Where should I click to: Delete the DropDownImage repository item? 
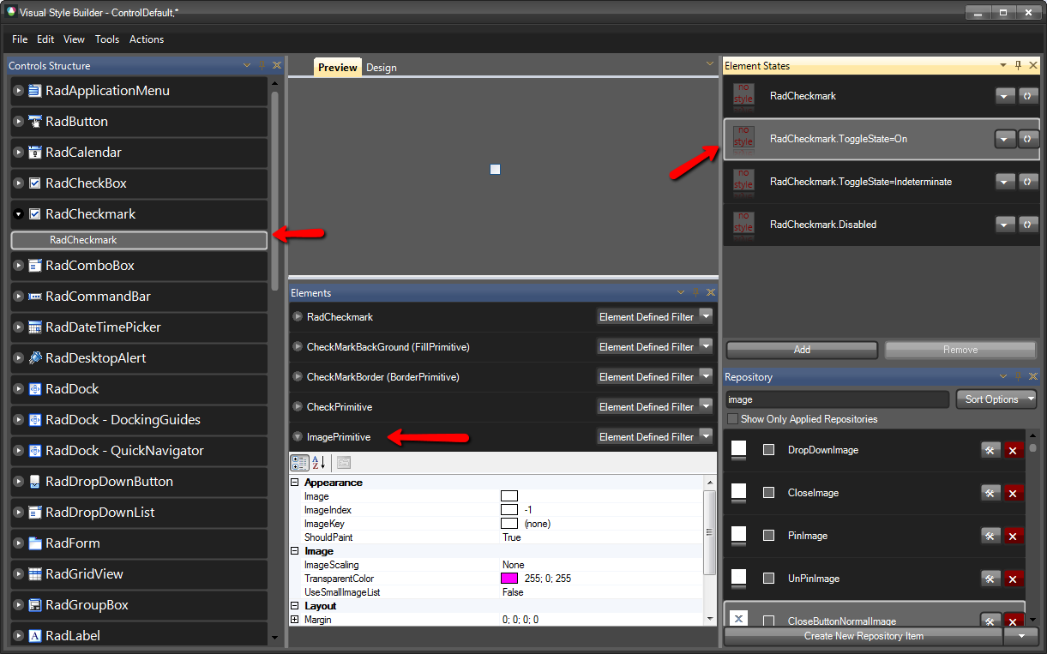click(x=1014, y=450)
